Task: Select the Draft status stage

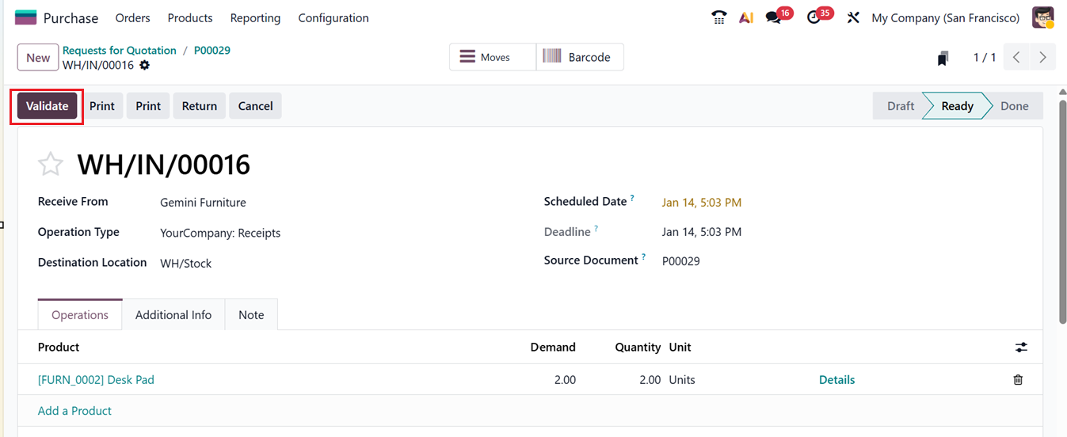Action: 900,106
